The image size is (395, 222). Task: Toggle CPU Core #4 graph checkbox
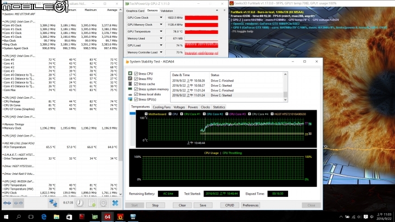click(250, 114)
